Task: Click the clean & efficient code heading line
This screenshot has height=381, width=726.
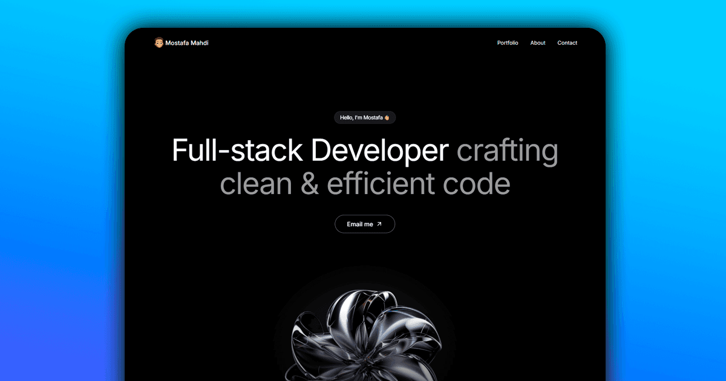Action: [365, 183]
